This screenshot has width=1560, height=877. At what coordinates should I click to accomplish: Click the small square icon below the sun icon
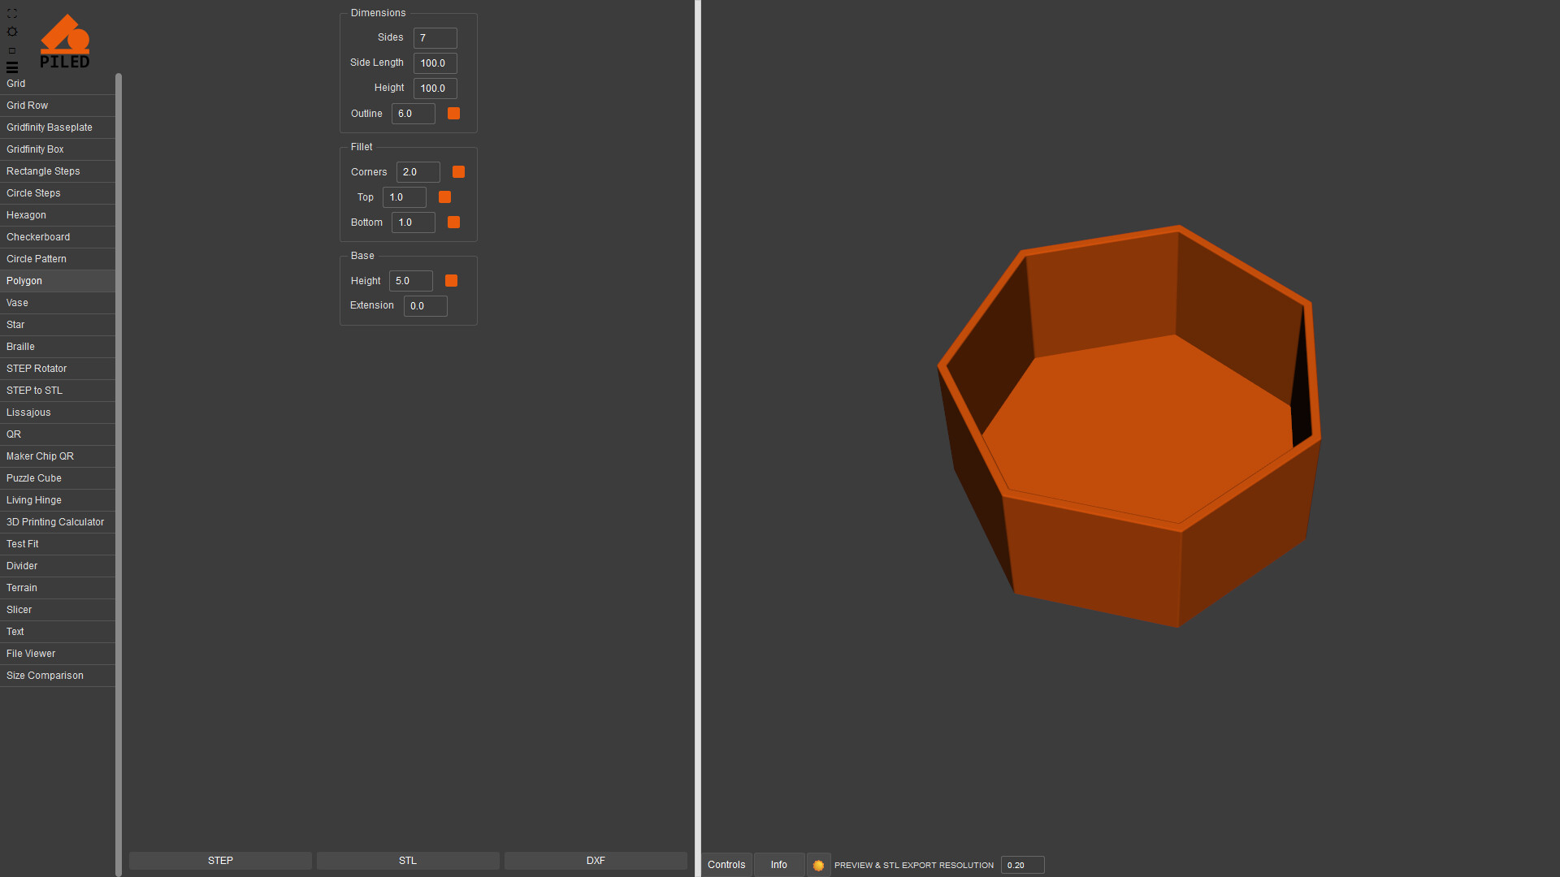point(12,50)
